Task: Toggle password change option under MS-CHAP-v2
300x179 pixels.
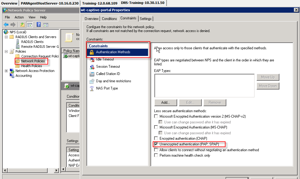Action: pyautogui.click(x=160, y=122)
